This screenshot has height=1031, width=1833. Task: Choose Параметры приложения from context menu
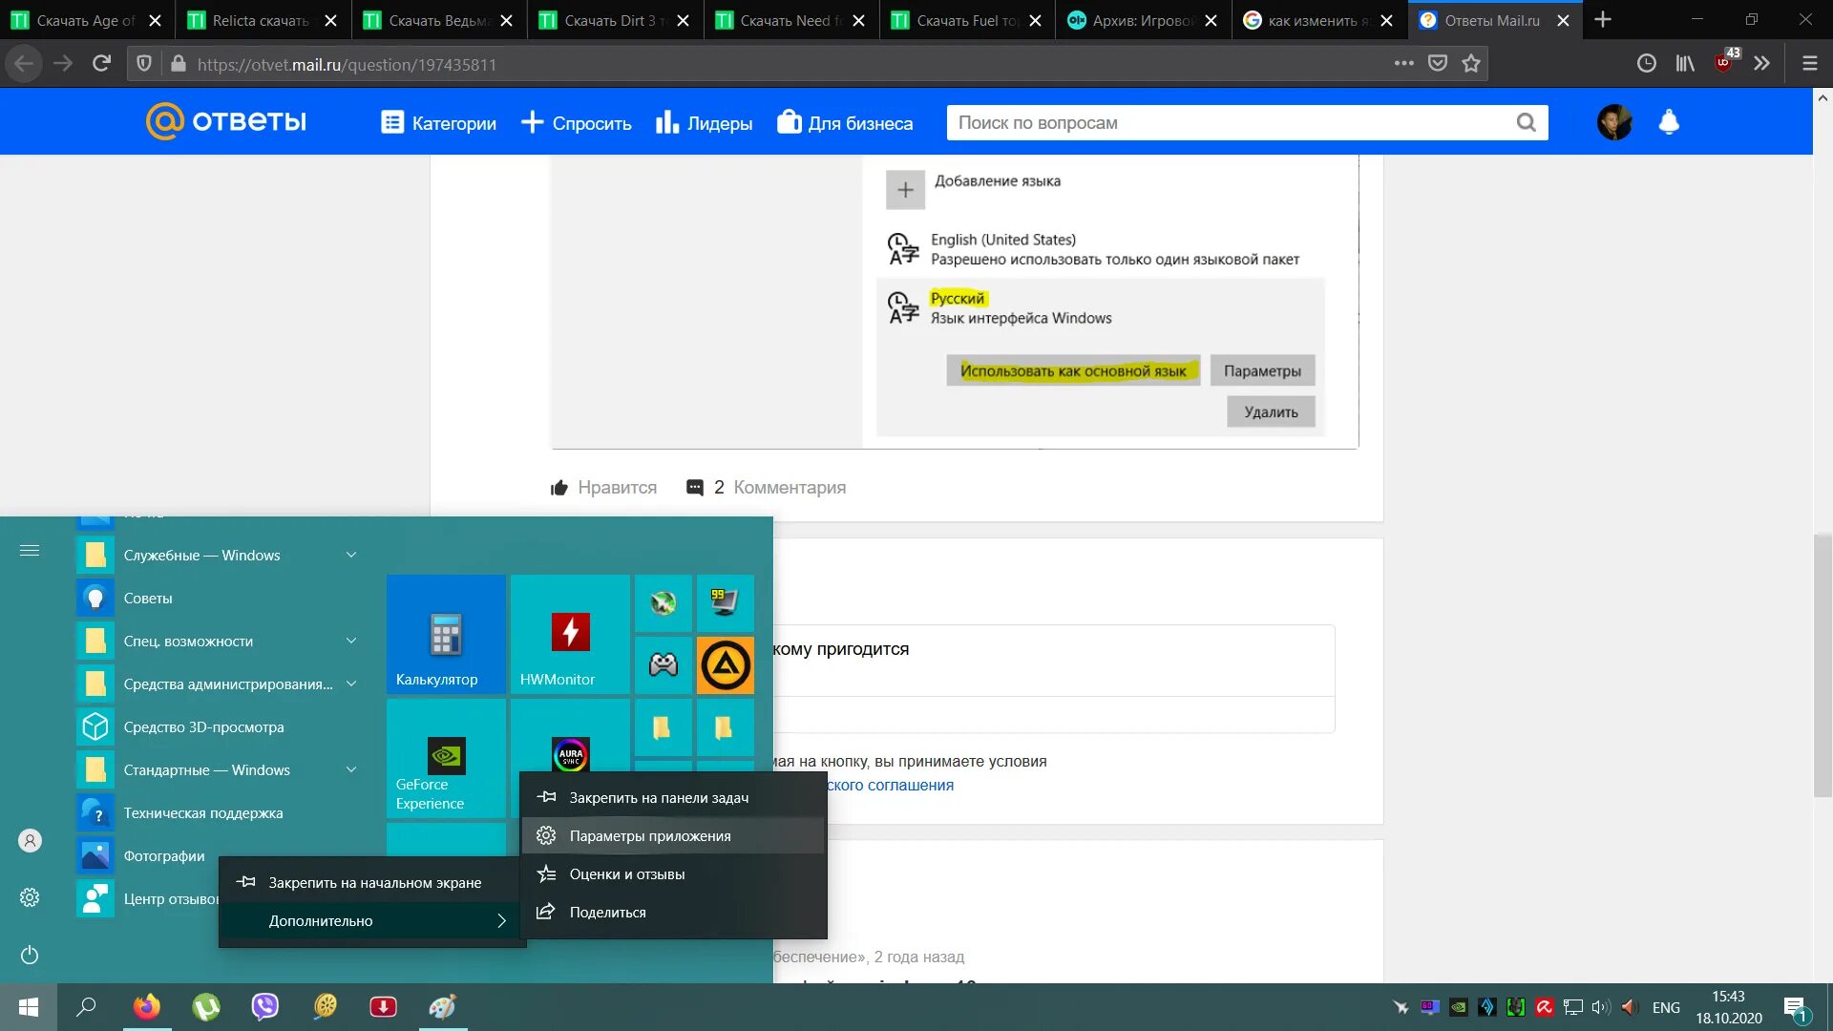[650, 835]
